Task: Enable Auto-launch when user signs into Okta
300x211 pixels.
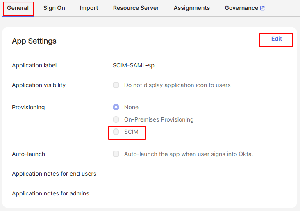Action: (116, 154)
